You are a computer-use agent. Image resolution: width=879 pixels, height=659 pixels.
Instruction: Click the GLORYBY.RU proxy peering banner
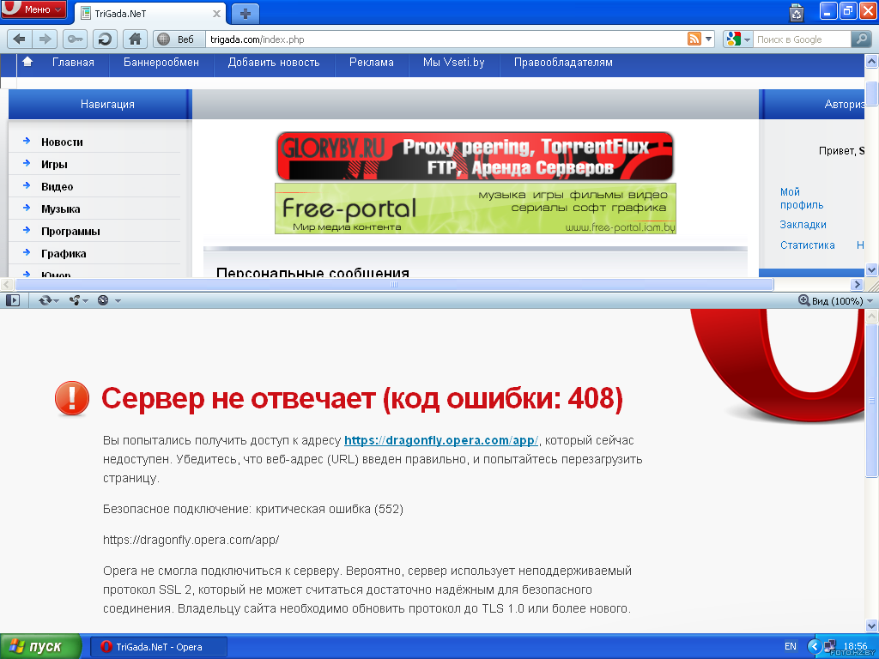475,156
